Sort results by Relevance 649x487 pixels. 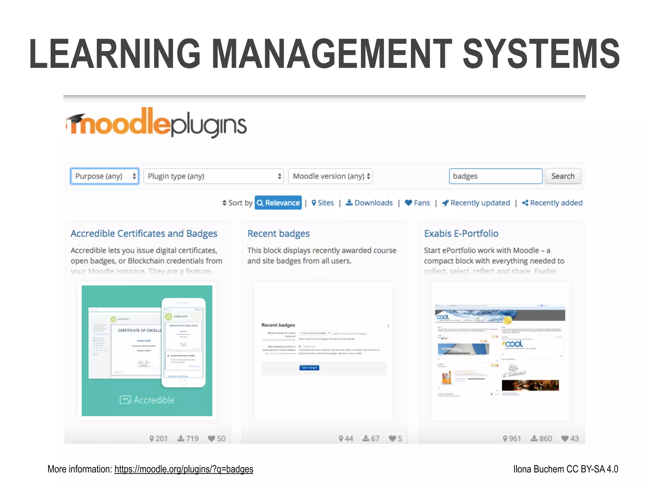pyautogui.click(x=278, y=203)
